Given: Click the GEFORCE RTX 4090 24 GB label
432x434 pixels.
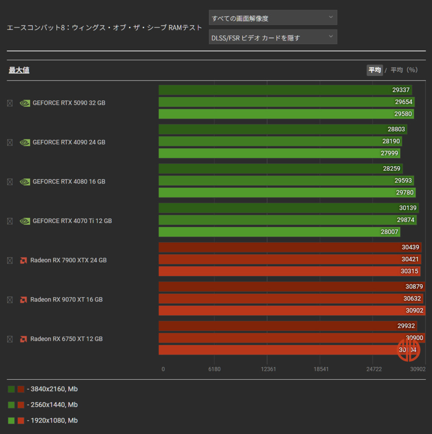Looking at the screenshot, I should tap(69, 142).
